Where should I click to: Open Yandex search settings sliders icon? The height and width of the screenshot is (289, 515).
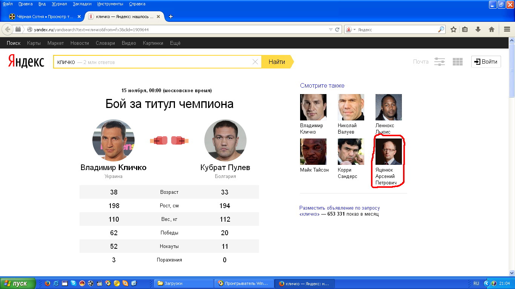tap(440, 62)
